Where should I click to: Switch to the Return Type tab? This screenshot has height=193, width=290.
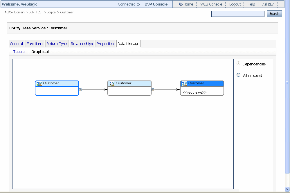click(x=57, y=44)
